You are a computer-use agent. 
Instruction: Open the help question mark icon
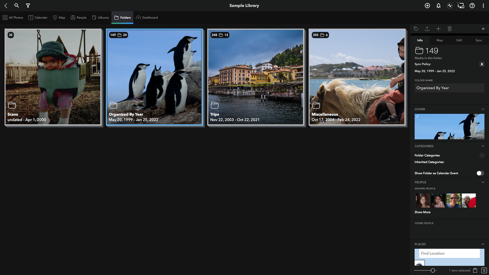[472, 6]
